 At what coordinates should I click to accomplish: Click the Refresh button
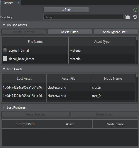[x=66, y=10]
